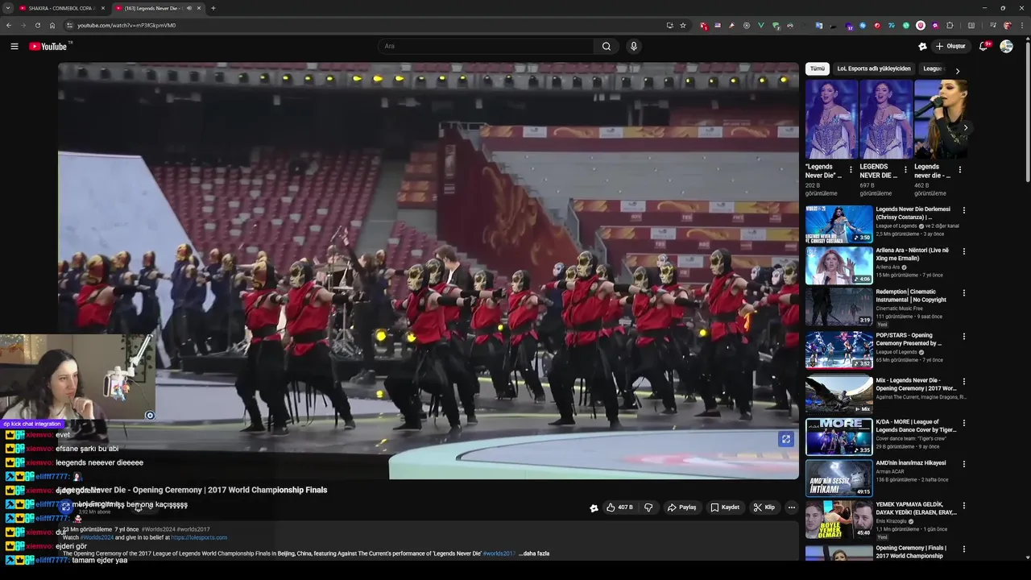
Task: Open menu for POP/STARS Opening Ceremony video
Action: (x=963, y=336)
